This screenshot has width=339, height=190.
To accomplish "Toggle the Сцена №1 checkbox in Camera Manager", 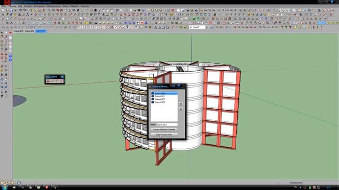I will [x=153, y=96].
